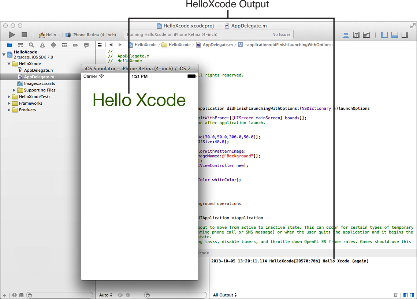Toggle the Utilities panel visibility
Screen dimensions: 417x299
pos(405,35)
